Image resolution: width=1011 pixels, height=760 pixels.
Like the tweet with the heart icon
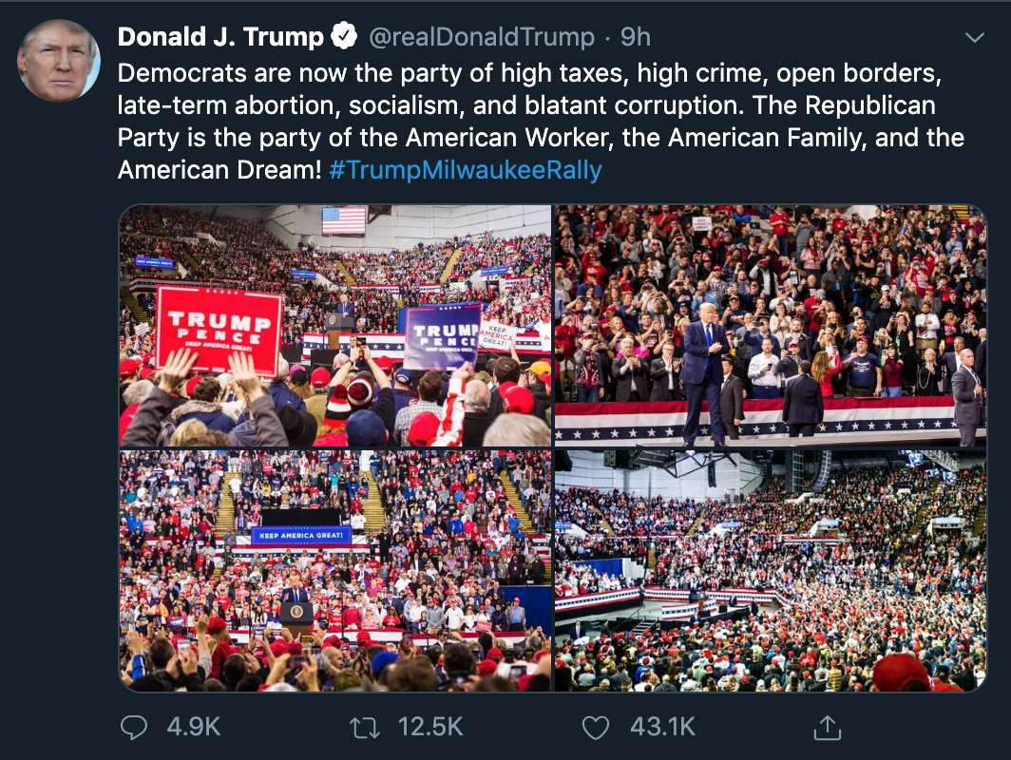(595, 728)
